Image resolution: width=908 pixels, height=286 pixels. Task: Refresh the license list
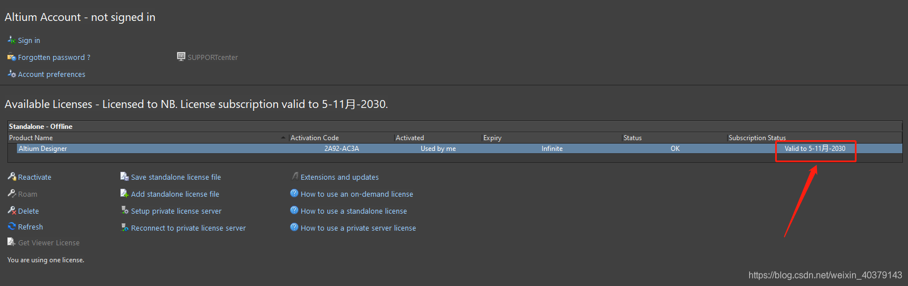31,227
